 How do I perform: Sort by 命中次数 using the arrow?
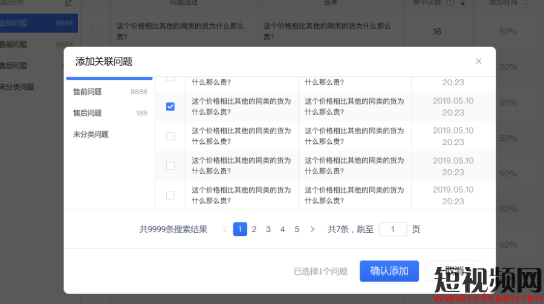tap(463, 4)
